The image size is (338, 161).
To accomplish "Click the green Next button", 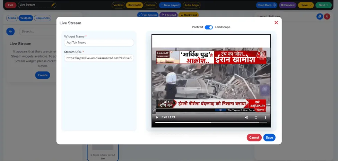I will click(x=323, y=5).
